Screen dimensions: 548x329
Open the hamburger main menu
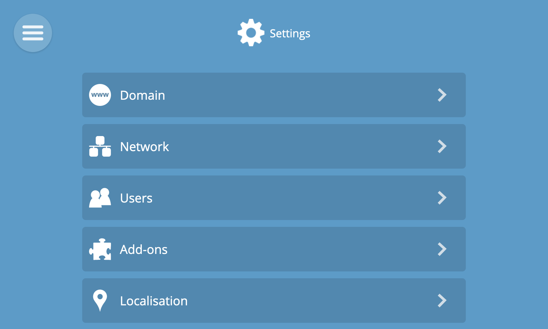(x=33, y=33)
